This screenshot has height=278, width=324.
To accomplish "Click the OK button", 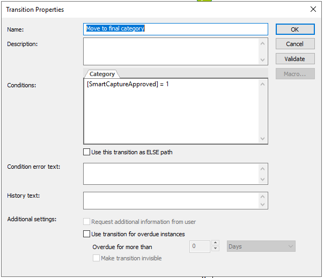I will [x=295, y=29].
